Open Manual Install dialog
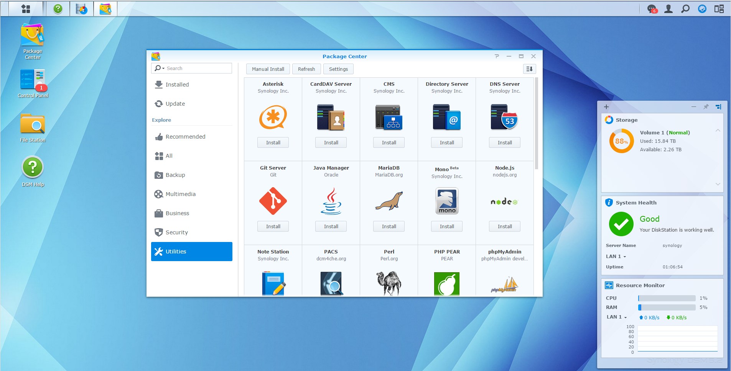 click(x=268, y=69)
